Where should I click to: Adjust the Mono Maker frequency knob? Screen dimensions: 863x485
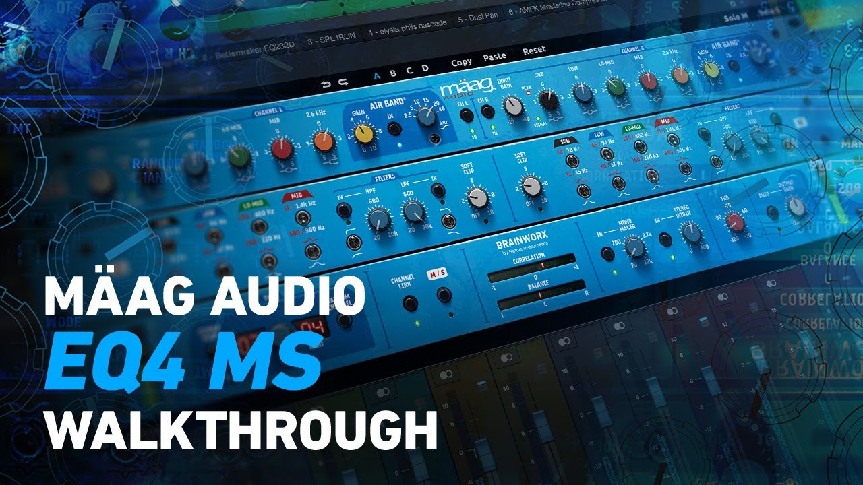tap(635, 249)
